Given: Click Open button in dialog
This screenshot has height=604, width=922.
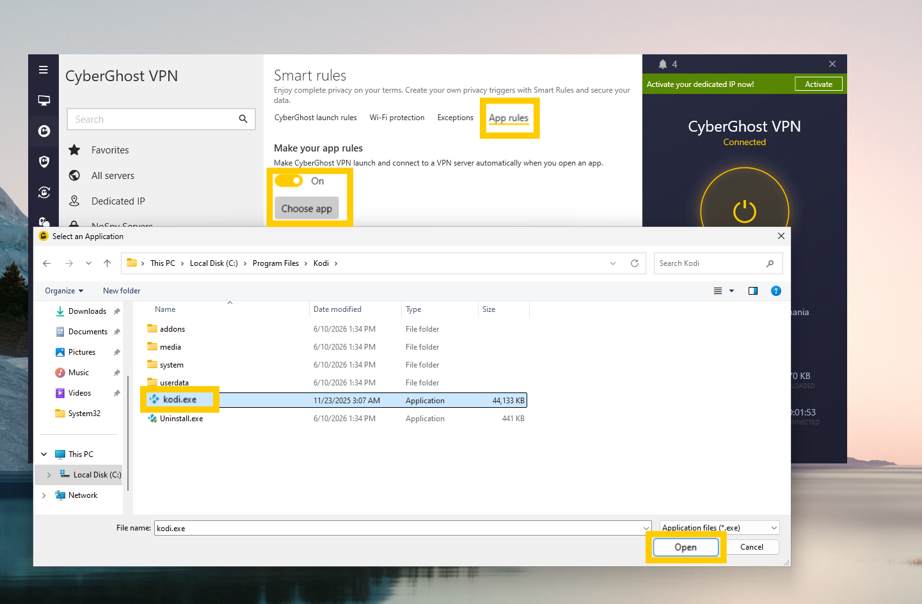Looking at the screenshot, I should pyautogui.click(x=685, y=547).
